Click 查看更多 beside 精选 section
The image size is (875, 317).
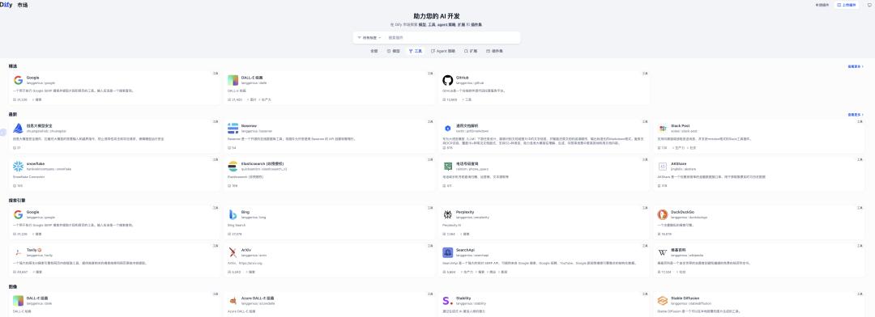[856, 66]
